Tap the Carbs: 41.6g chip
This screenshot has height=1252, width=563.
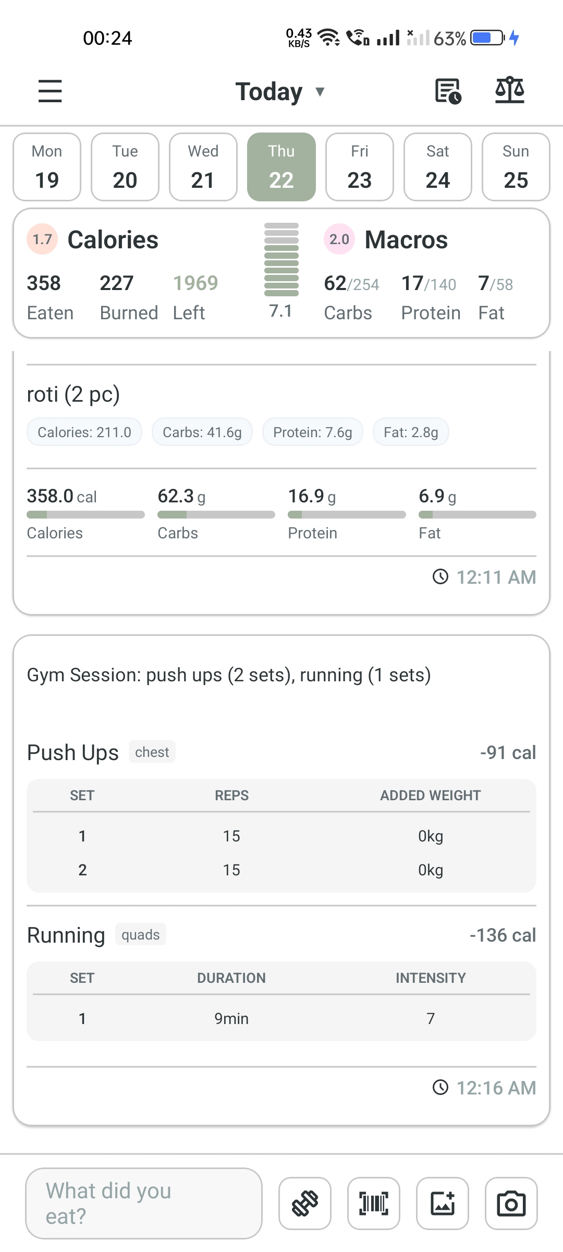(x=202, y=431)
